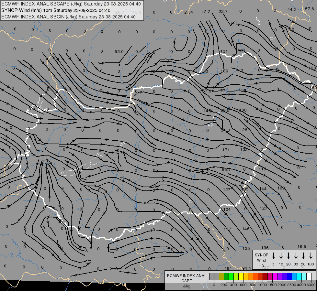
Task: Pick the bright magenta CAPE legend swatch
Action: click(x=275, y=276)
